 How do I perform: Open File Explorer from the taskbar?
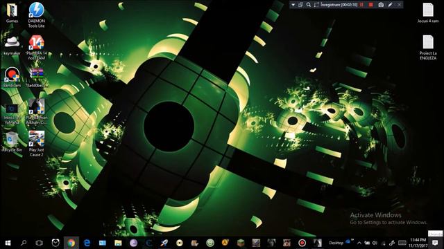pyautogui.click(x=118, y=243)
